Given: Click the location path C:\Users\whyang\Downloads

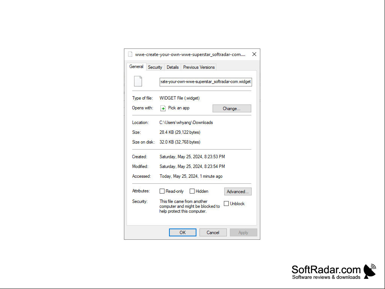Looking at the screenshot, I should click(186, 123).
